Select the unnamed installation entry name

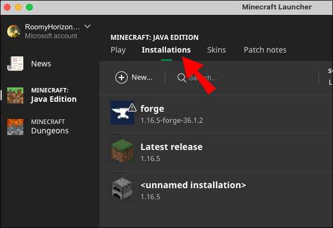coord(193,185)
